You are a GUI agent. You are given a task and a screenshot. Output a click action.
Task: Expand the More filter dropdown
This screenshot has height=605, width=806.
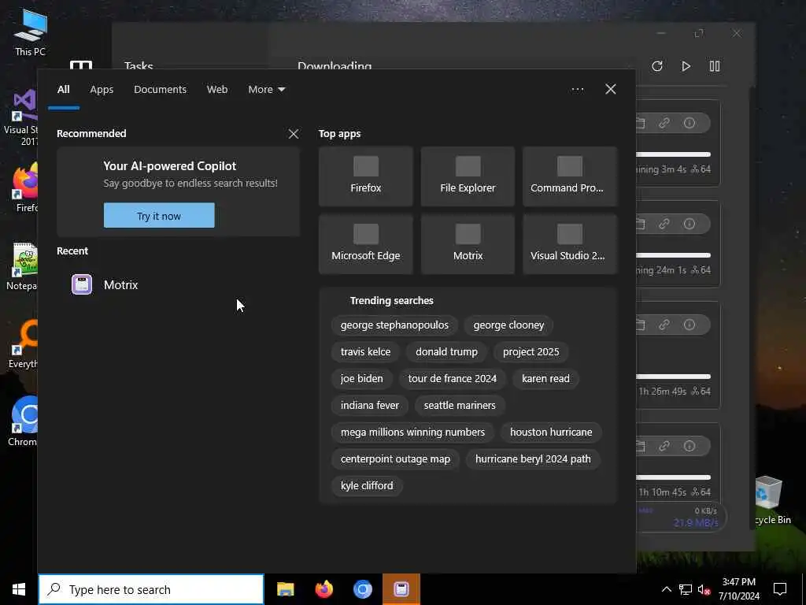(x=266, y=90)
